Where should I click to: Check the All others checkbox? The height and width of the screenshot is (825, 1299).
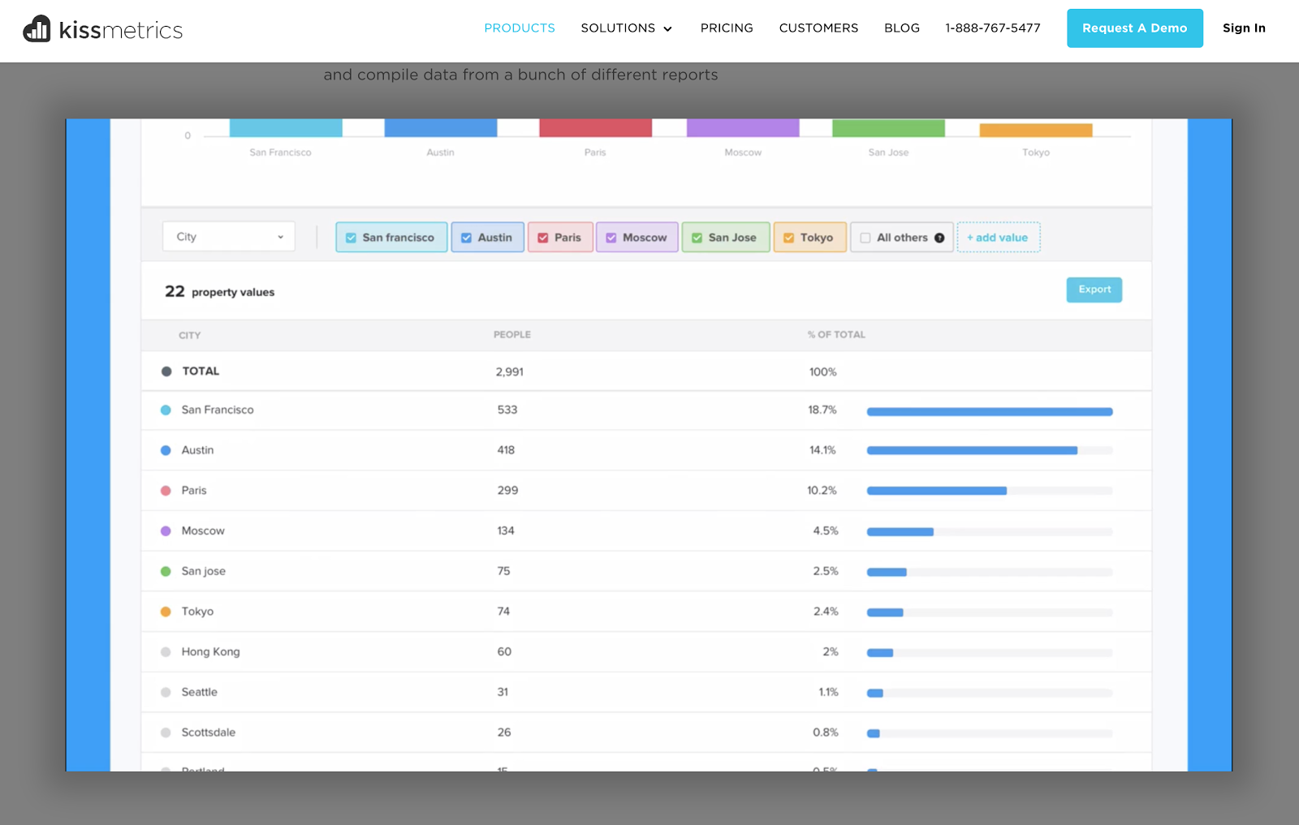point(865,238)
